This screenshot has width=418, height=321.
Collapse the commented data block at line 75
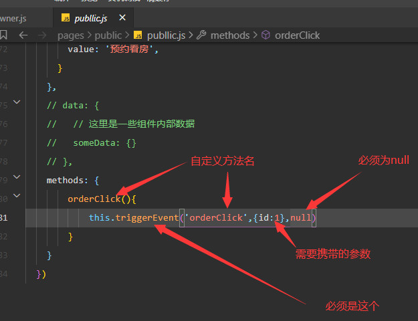coord(17,103)
